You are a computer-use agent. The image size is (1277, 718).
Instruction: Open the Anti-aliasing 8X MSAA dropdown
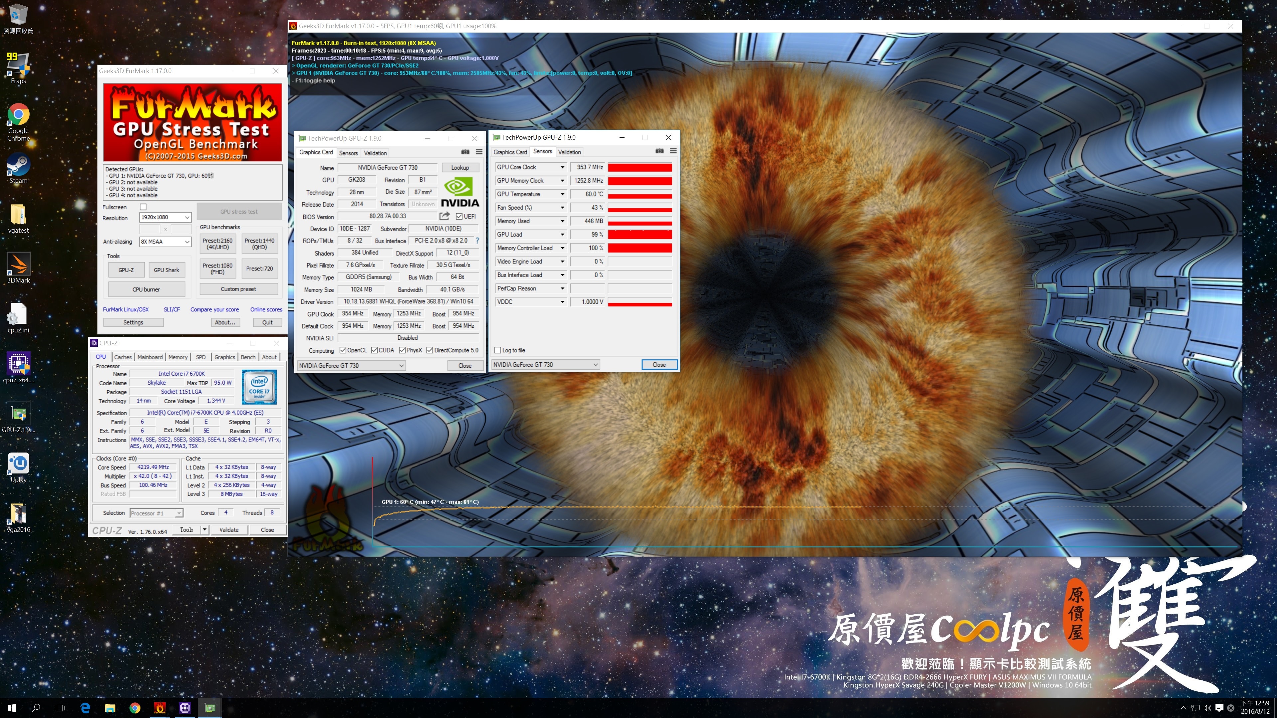coord(166,241)
